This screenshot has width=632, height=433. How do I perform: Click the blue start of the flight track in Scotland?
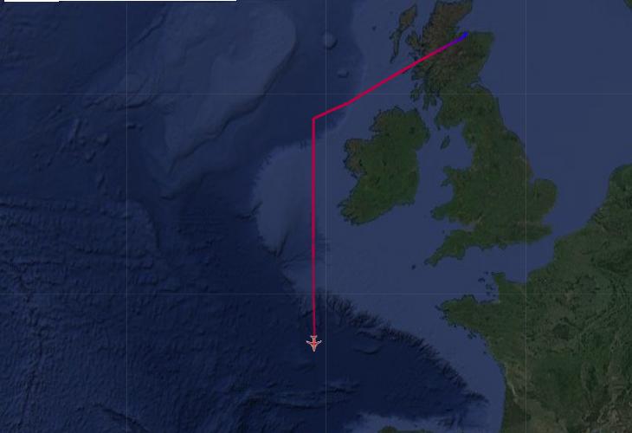tap(462, 37)
